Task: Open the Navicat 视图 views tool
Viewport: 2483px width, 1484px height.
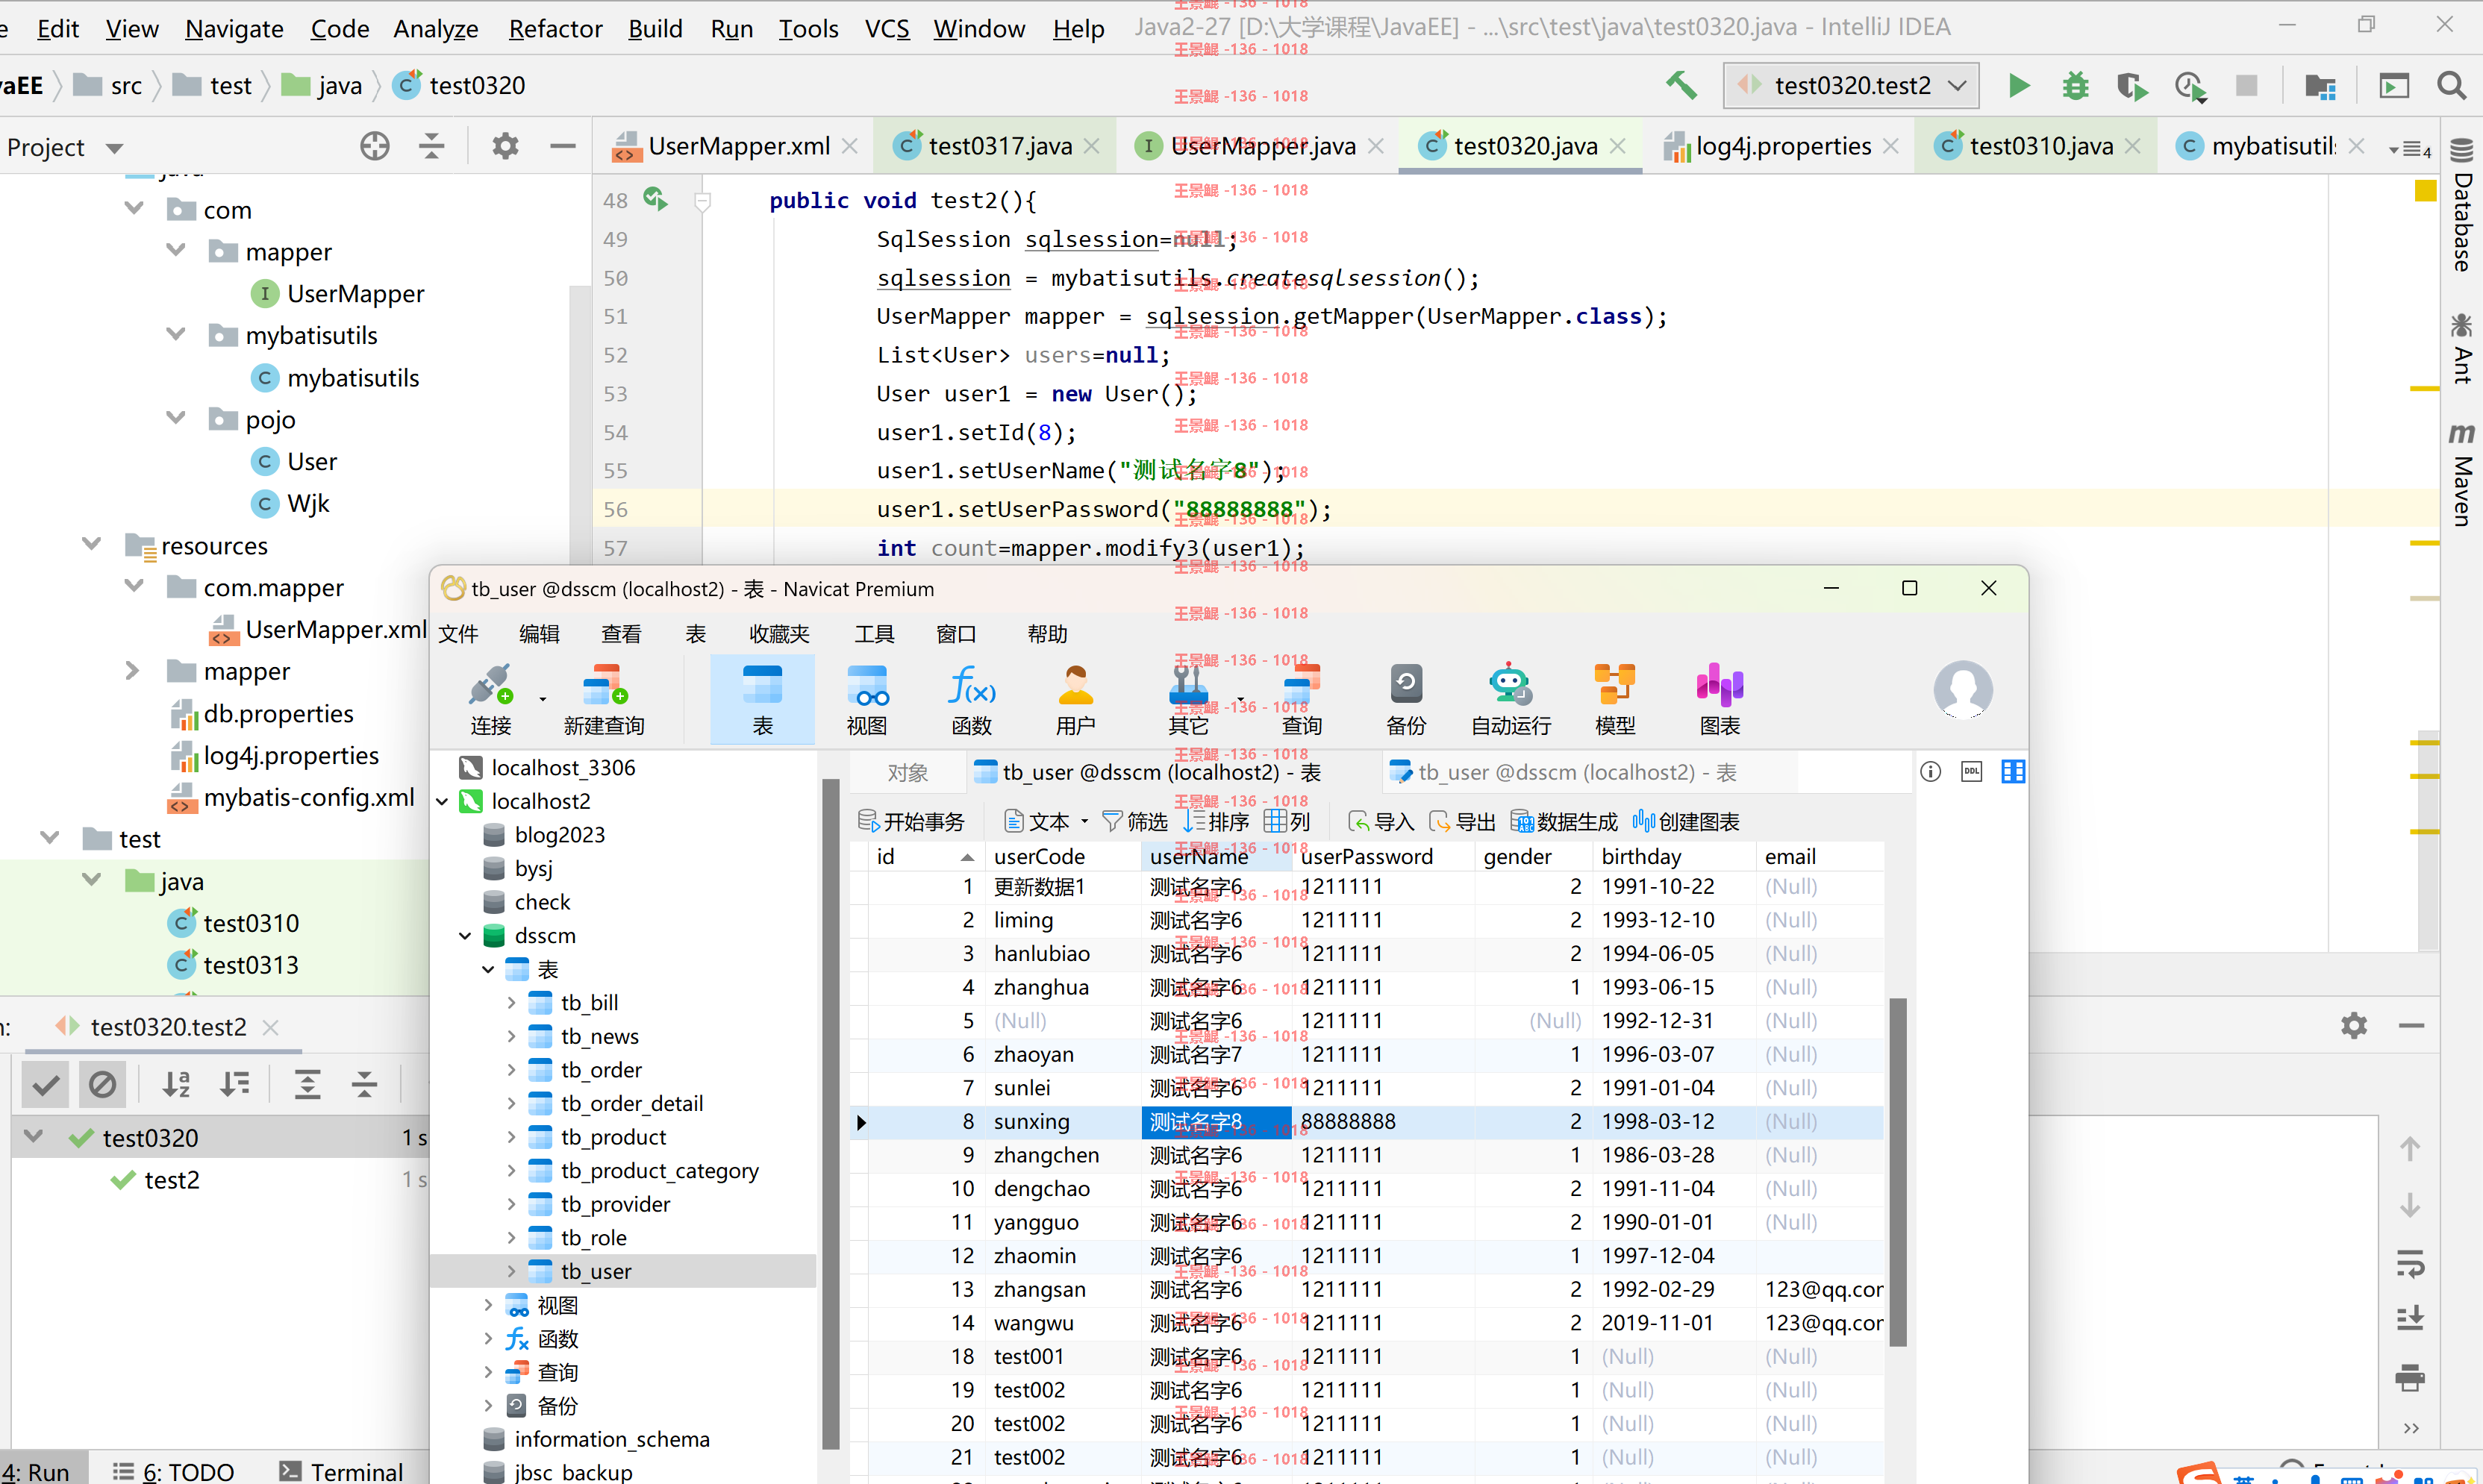Action: [x=867, y=699]
